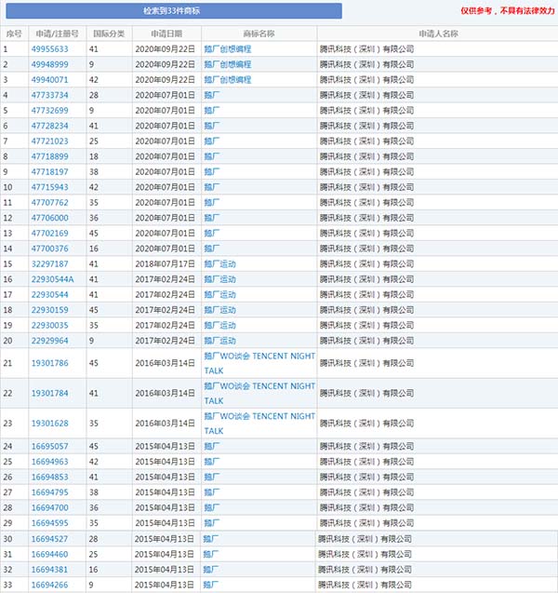The image size is (558, 593).
Task: Open registration number 47715943 link
Action: click(49, 187)
